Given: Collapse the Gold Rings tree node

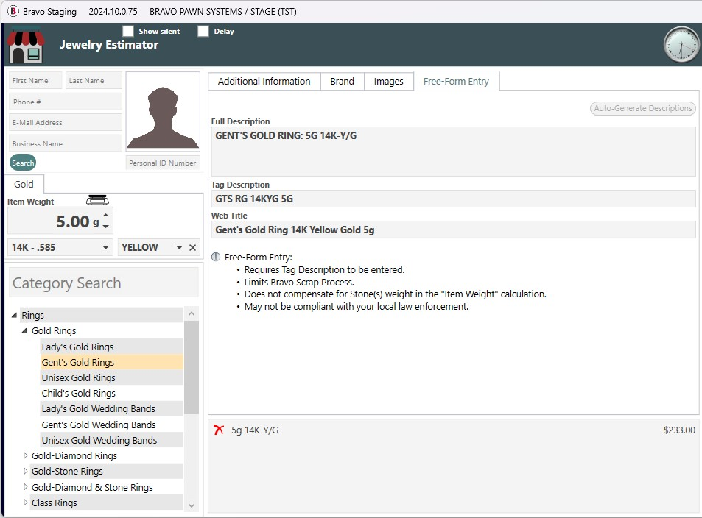Looking at the screenshot, I should pos(24,330).
